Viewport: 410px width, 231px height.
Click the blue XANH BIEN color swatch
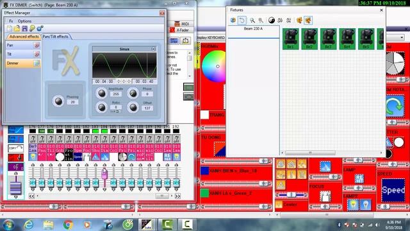[x=205, y=171]
